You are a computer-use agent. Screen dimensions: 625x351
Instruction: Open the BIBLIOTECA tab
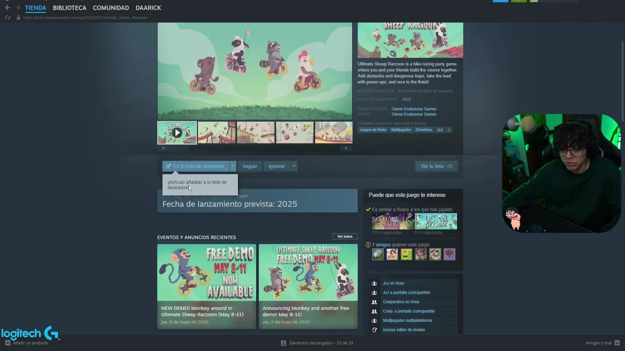69,8
